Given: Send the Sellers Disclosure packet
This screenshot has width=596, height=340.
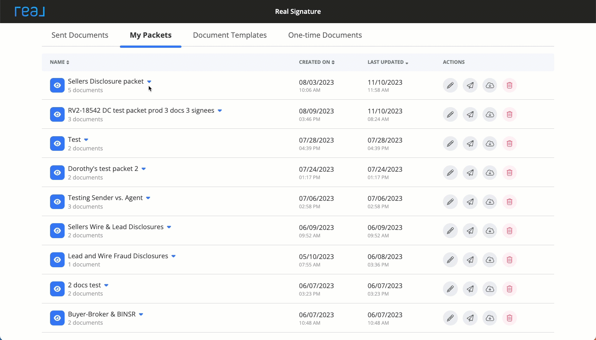Looking at the screenshot, I should pyautogui.click(x=470, y=85).
